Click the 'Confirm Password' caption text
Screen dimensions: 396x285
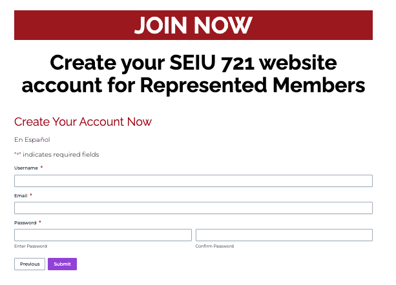coord(214,246)
